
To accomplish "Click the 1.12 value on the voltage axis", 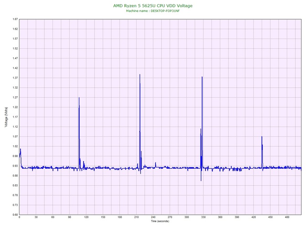I will [15, 127].
